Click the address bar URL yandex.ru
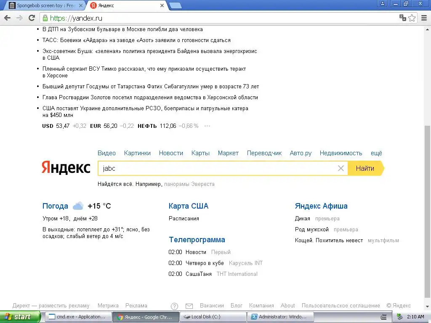 pyautogui.click(x=76, y=18)
